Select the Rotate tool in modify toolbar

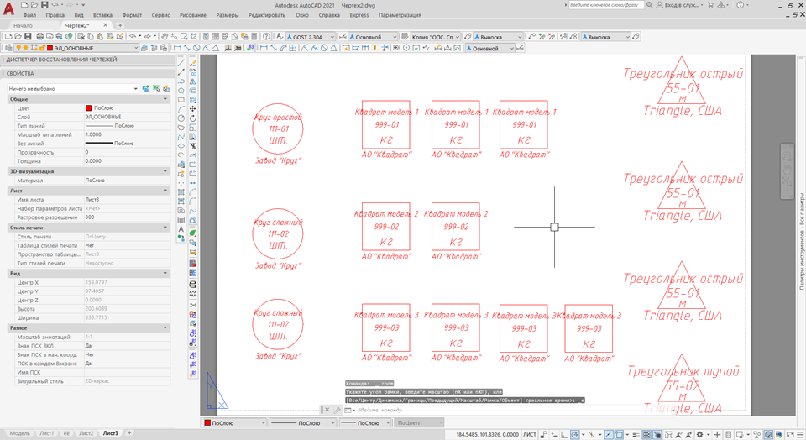193,118
